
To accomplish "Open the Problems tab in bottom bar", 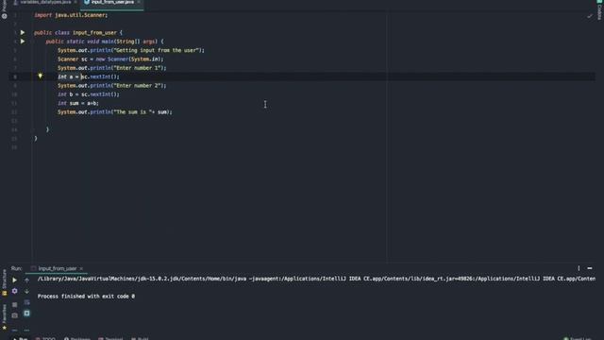I will (77, 338).
